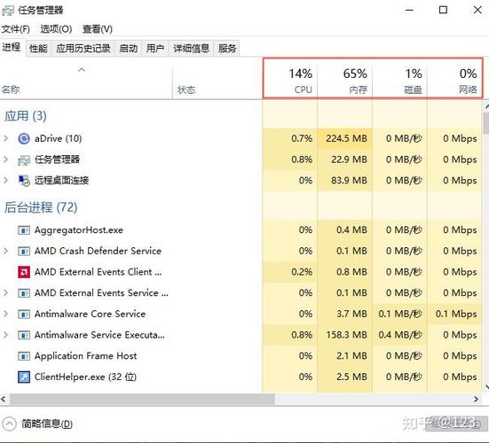Click the Task Manager title bar icon
489x443 pixels.
click(x=8, y=11)
